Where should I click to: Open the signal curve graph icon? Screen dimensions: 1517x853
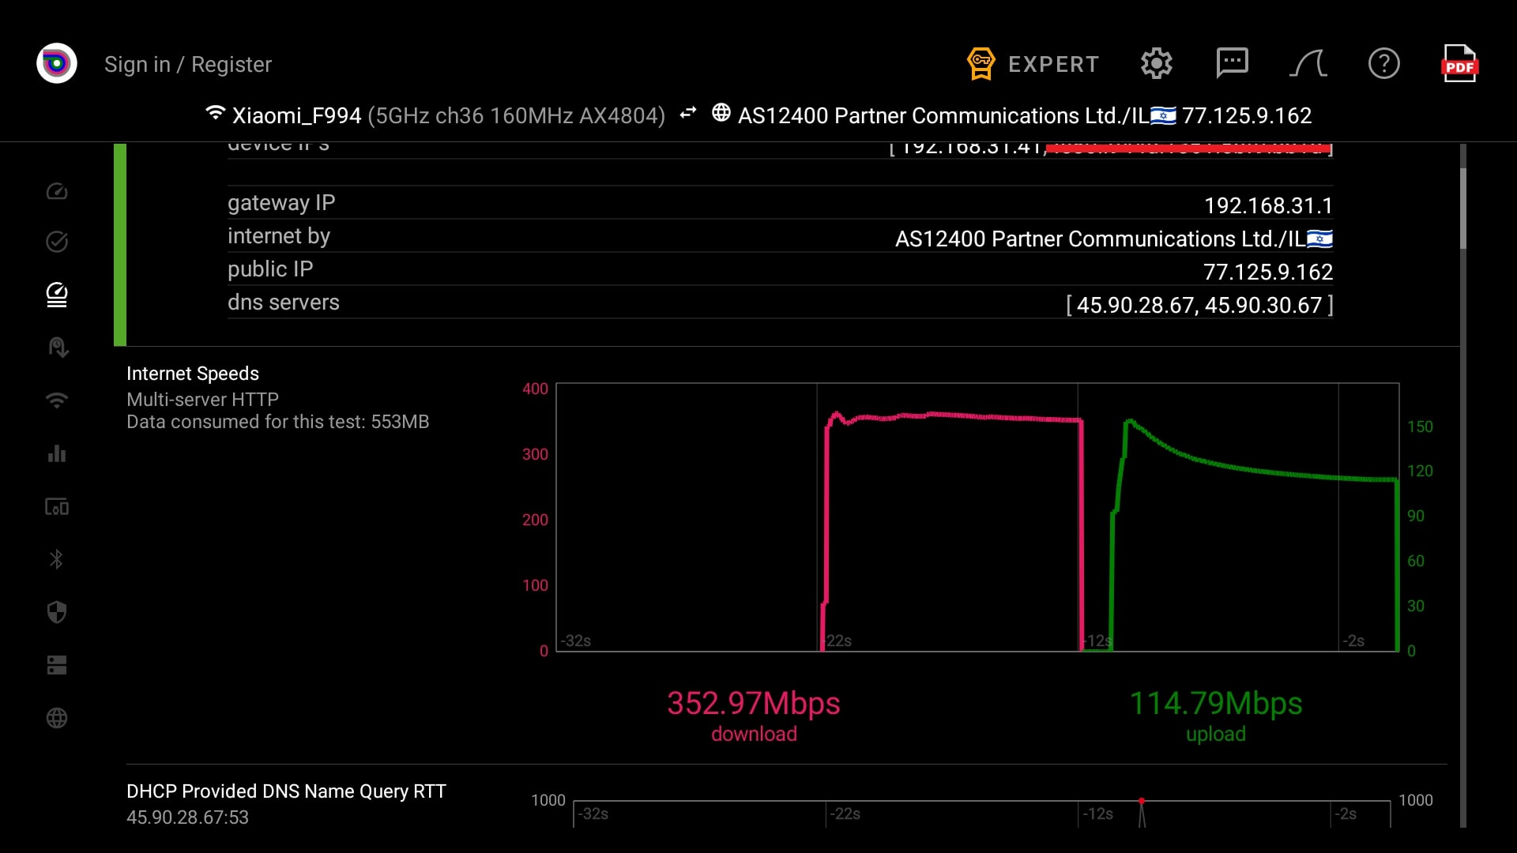(1308, 63)
